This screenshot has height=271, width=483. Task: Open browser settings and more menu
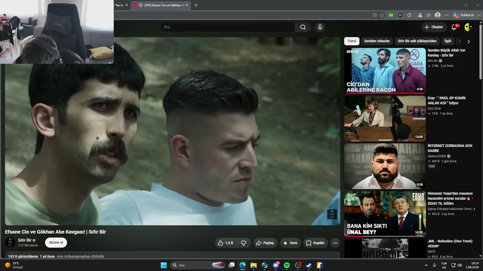tap(447, 15)
